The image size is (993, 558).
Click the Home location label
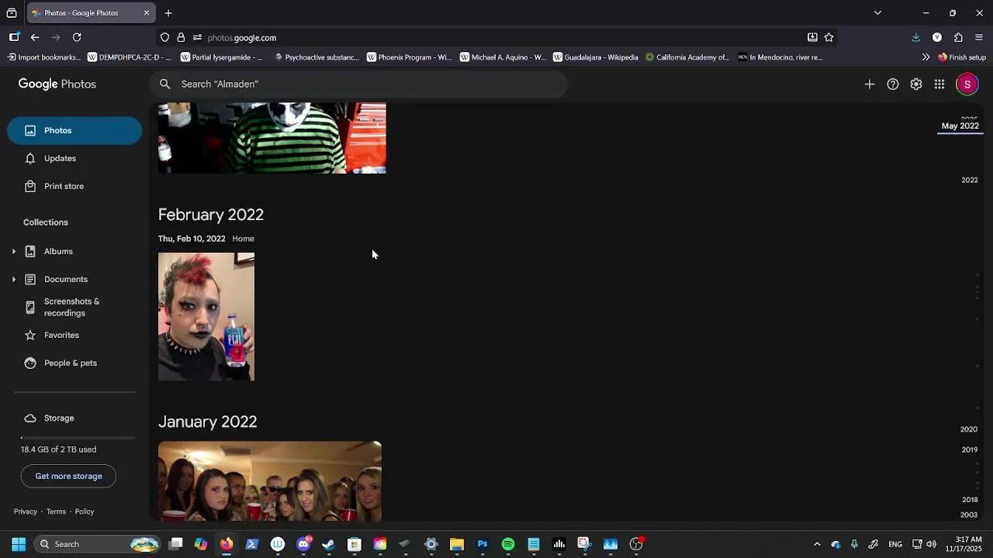click(243, 239)
